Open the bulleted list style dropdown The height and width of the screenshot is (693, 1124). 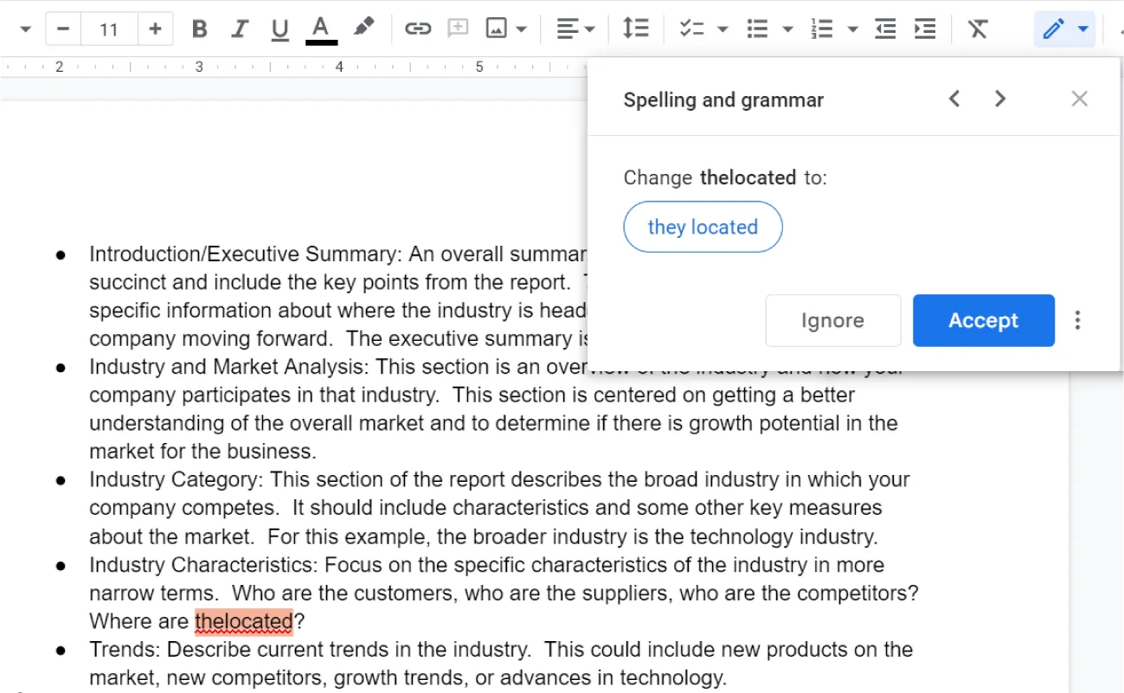786,29
